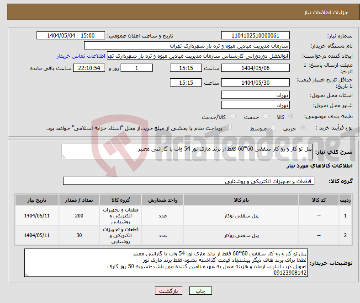Click the delivery city field تهران
Image resolution: width=360 pixels, height=303 pixels.
point(255,105)
